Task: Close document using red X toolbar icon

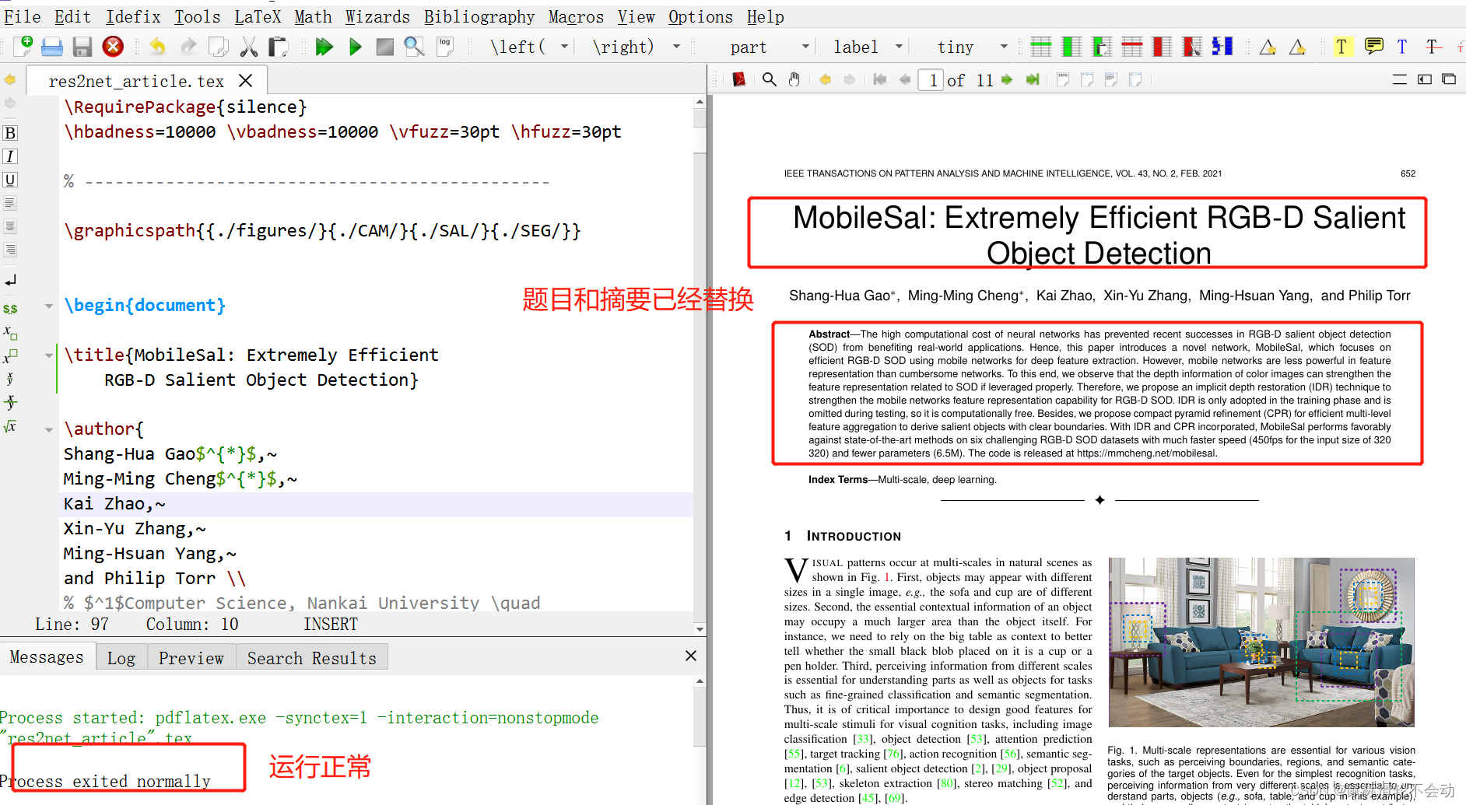Action: click(113, 47)
